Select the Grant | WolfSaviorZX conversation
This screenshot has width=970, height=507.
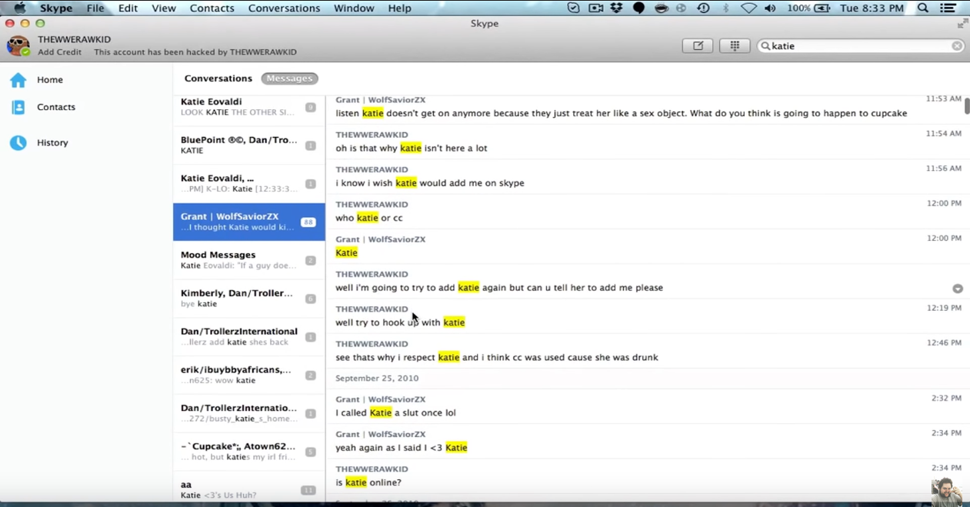249,222
